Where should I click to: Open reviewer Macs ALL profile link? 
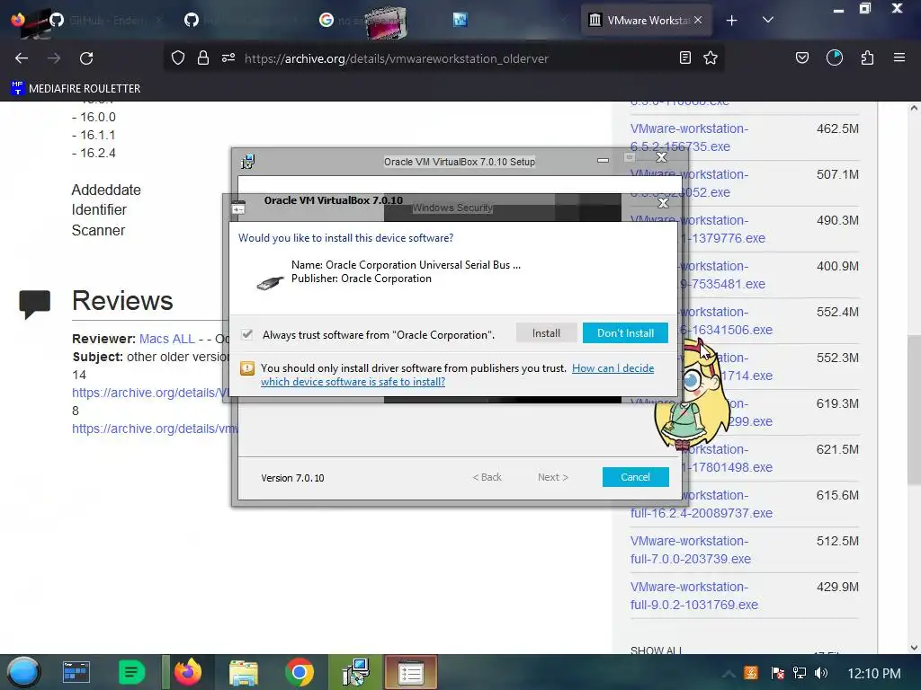166,339
